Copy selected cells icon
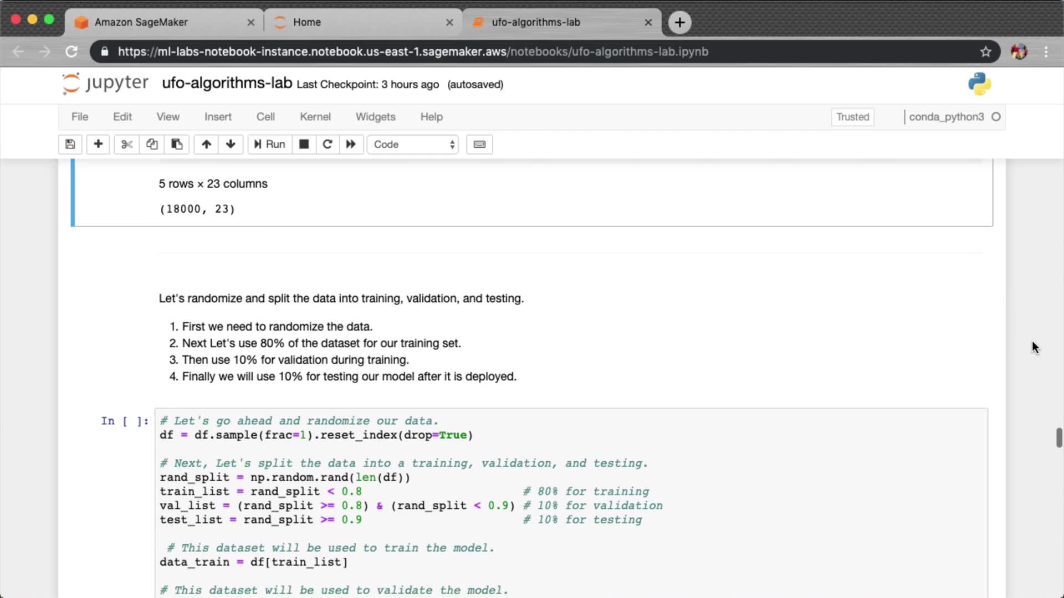Image resolution: width=1064 pixels, height=598 pixels. [x=152, y=144]
